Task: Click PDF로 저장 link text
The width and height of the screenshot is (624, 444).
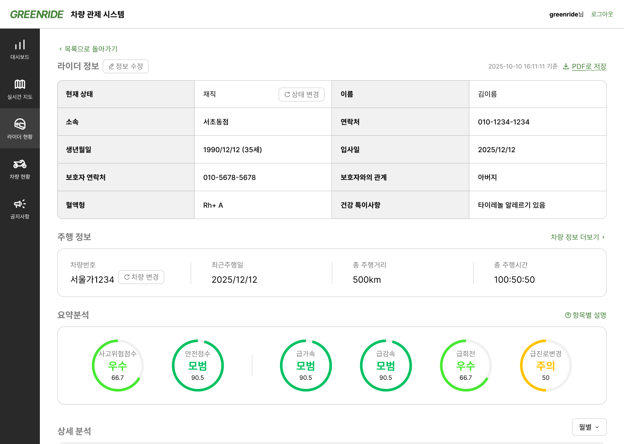Action: (x=589, y=66)
